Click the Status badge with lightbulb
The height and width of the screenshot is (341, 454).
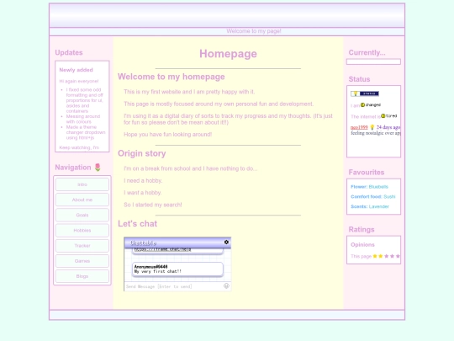point(365,93)
